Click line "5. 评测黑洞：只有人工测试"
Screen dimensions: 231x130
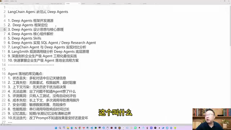pos(42,96)
